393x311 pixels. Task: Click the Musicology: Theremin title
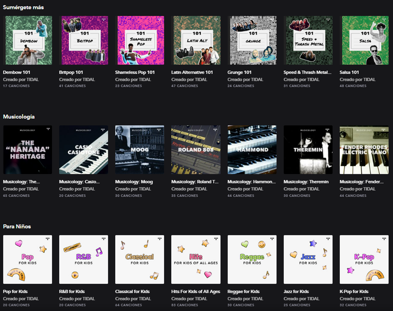[306, 182]
